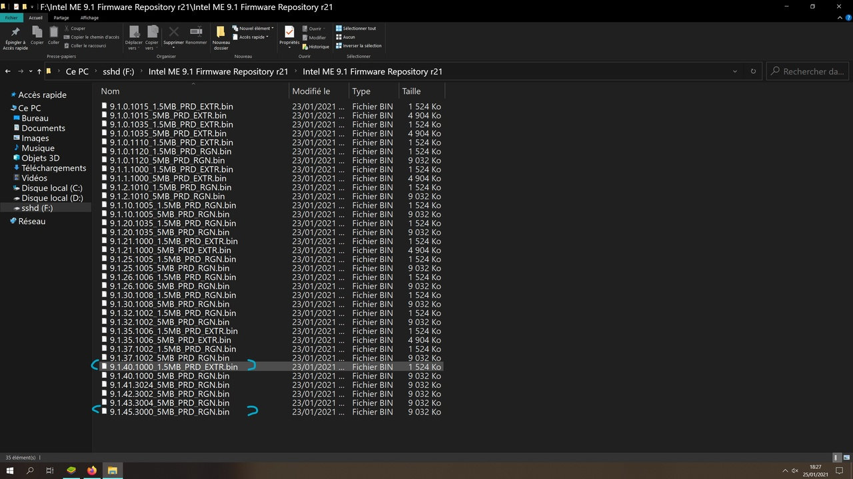Sort by the Type column header
The image size is (853, 479).
click(374, 91)
